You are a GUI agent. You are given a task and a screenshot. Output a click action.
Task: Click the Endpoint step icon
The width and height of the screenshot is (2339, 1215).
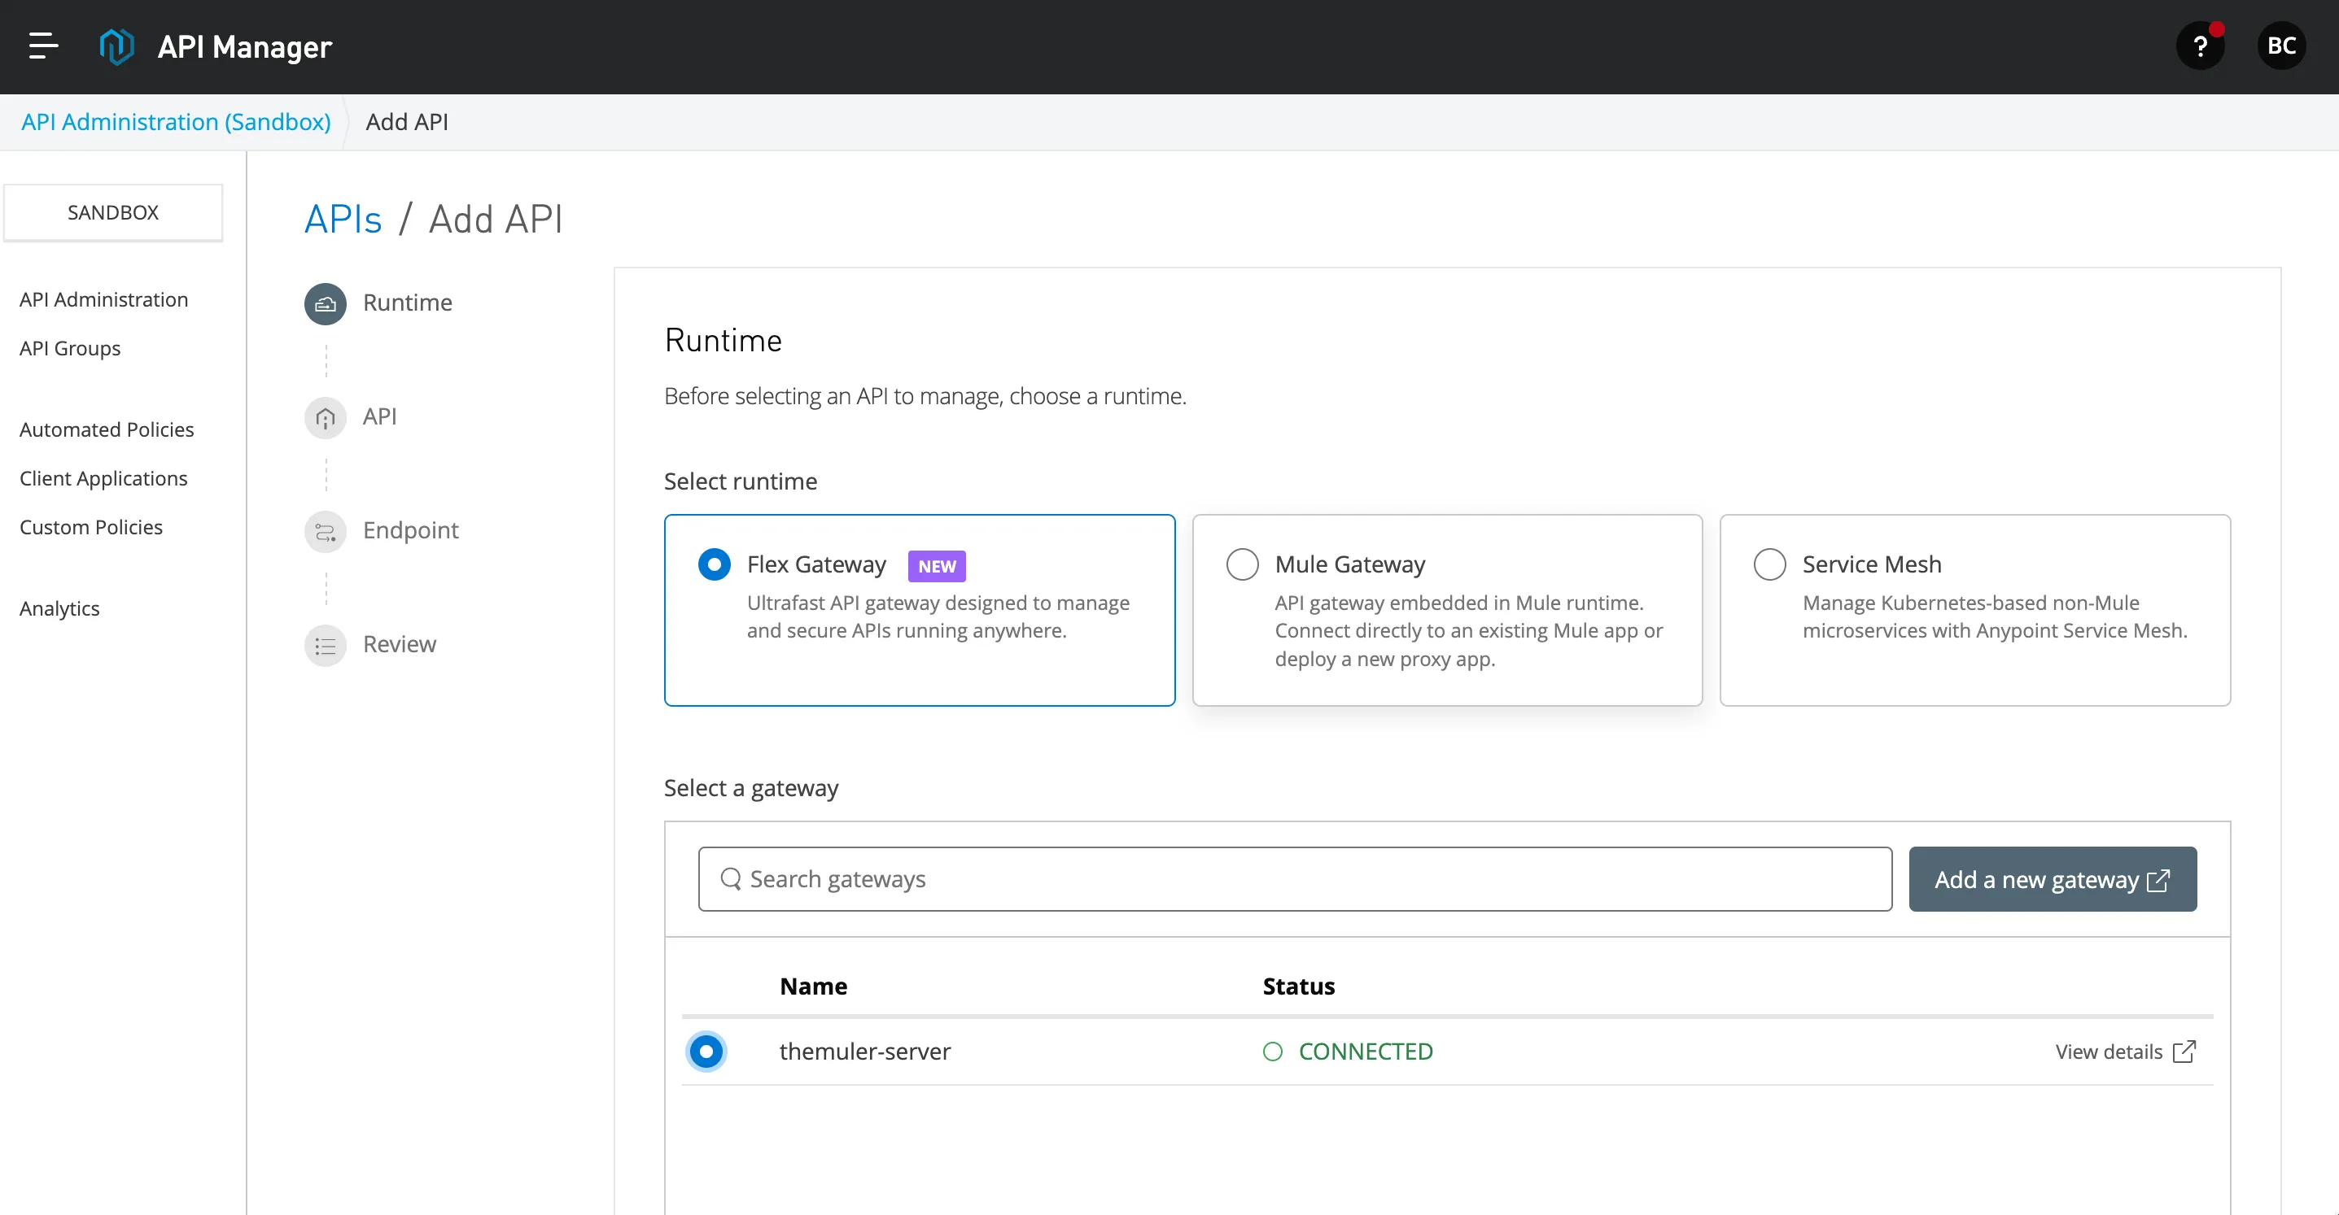[x=325, y=532]
